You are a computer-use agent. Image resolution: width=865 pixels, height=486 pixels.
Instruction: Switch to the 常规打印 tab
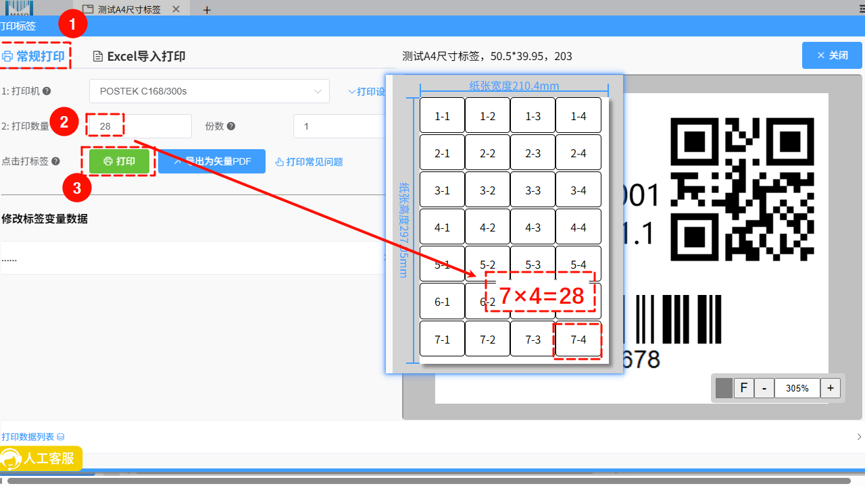tap(34, 56)
